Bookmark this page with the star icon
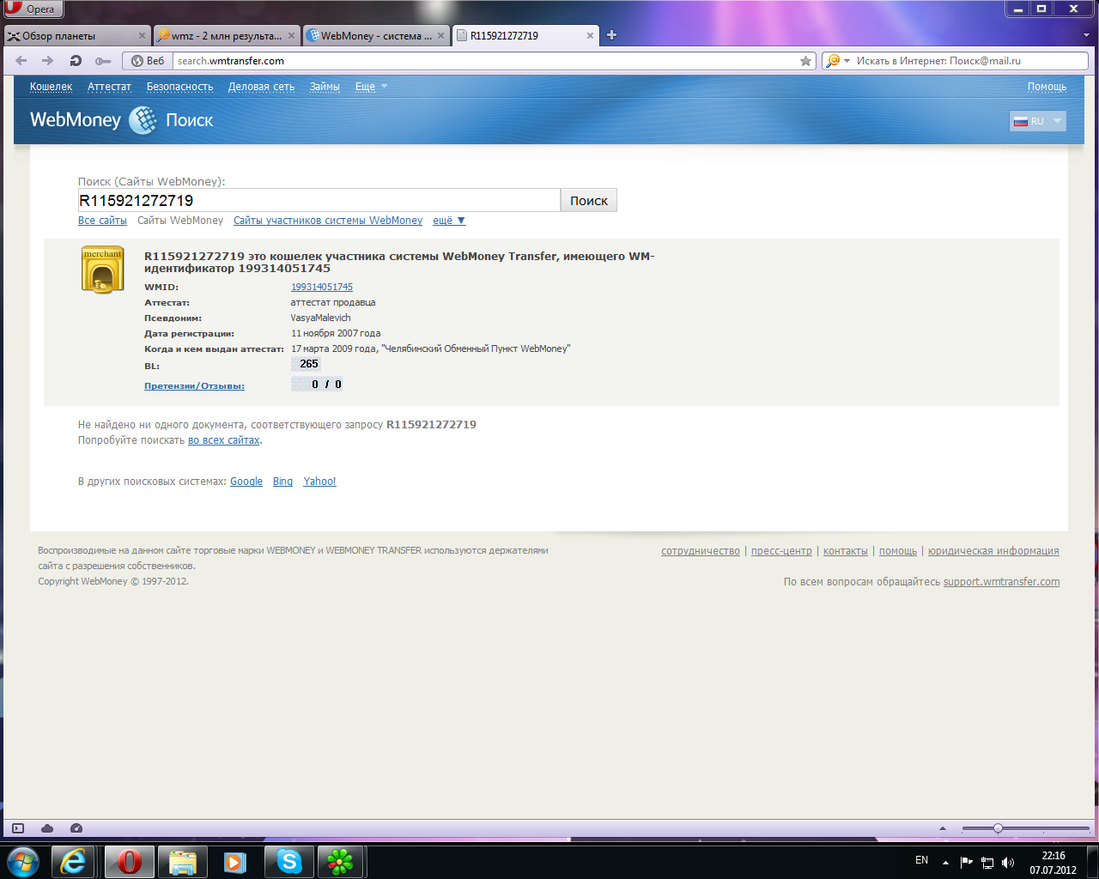The image size is (1099, 879). (x=805, y=61)
